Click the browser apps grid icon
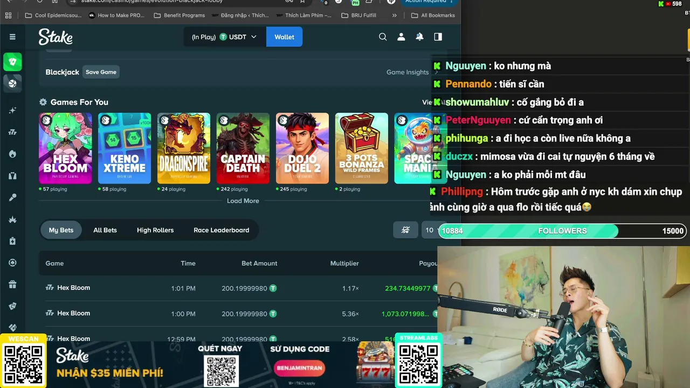This screenshot has height=388, width=690. point(8,15)
